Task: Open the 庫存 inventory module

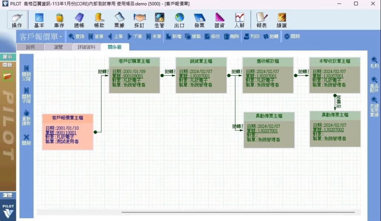Action: coord(59,20)
